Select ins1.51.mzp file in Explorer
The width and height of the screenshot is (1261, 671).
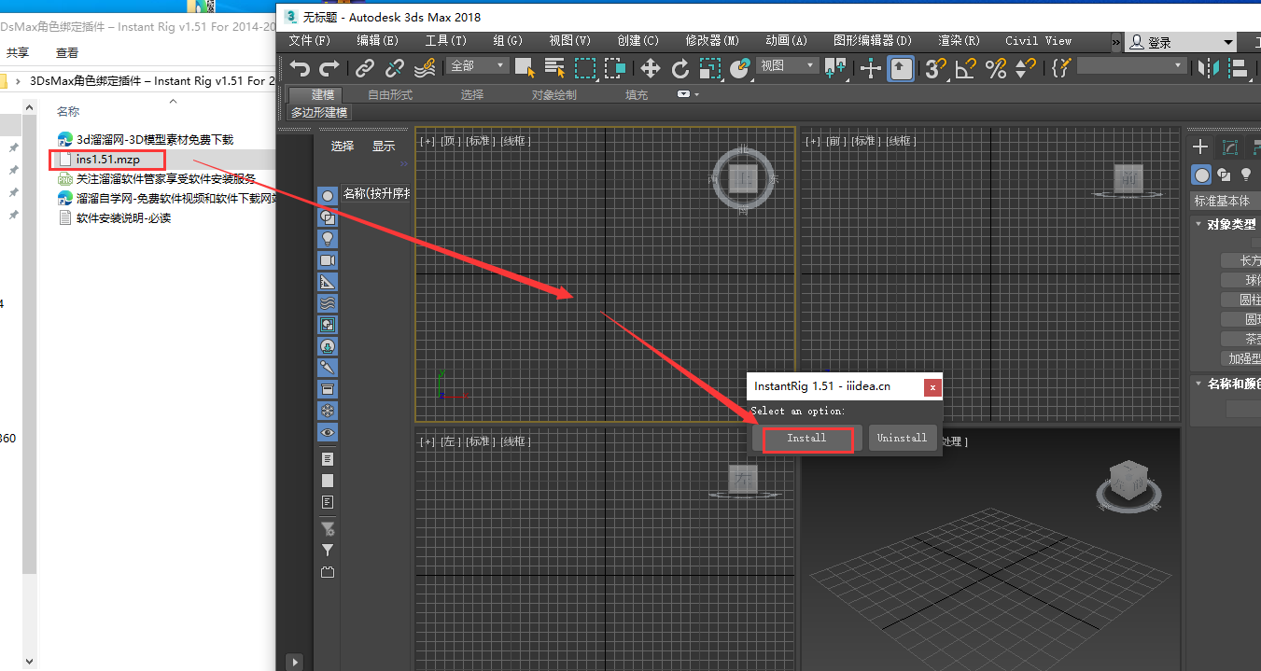point(107,160)
